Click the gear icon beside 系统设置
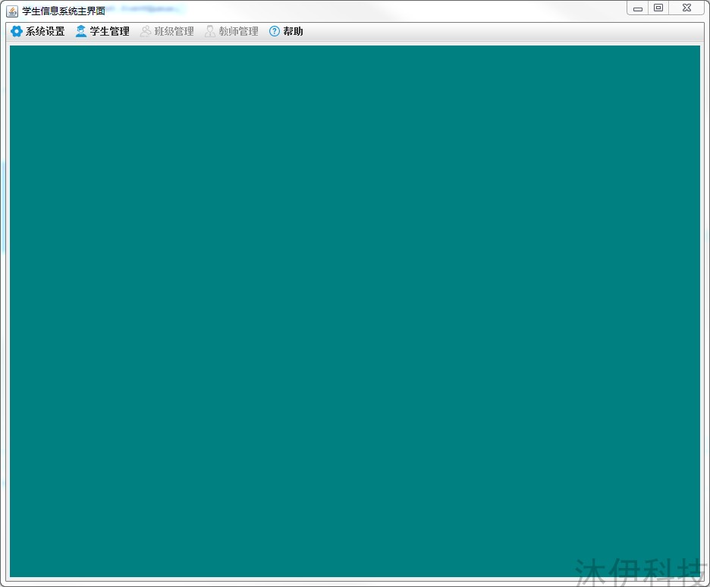Viewport: 710px width, 587px height. pyautogui.click(x=16, y=31)
